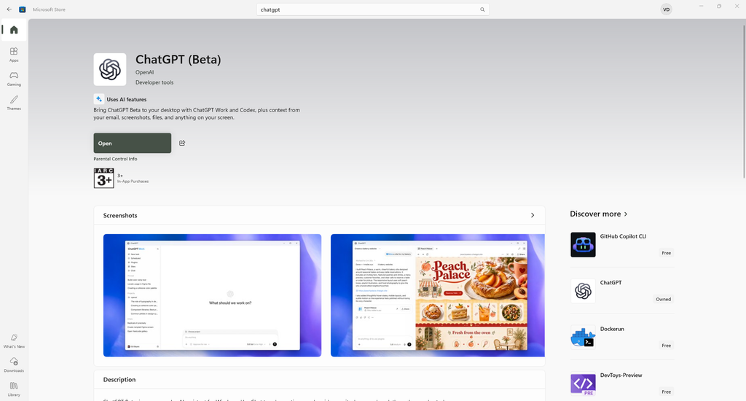Click the ChatGPT (Beta) app logo
Screen dimensions: 746x401
110,69
